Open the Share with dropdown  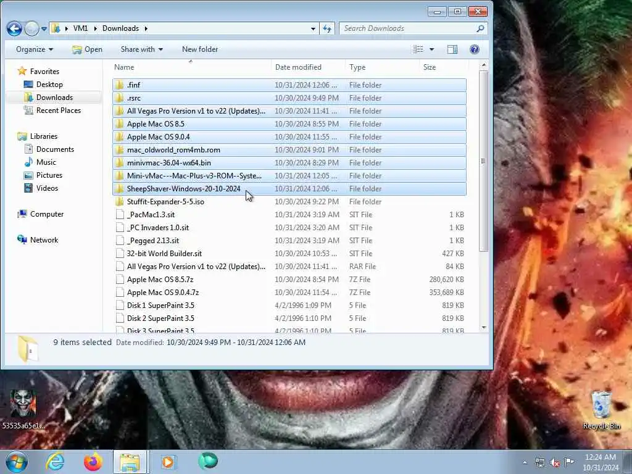[x=142, y=49]
